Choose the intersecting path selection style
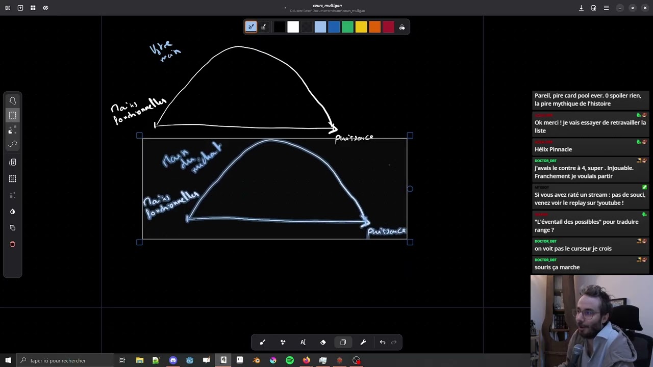This screenshot has height=367, width=653. click(13, 144)
